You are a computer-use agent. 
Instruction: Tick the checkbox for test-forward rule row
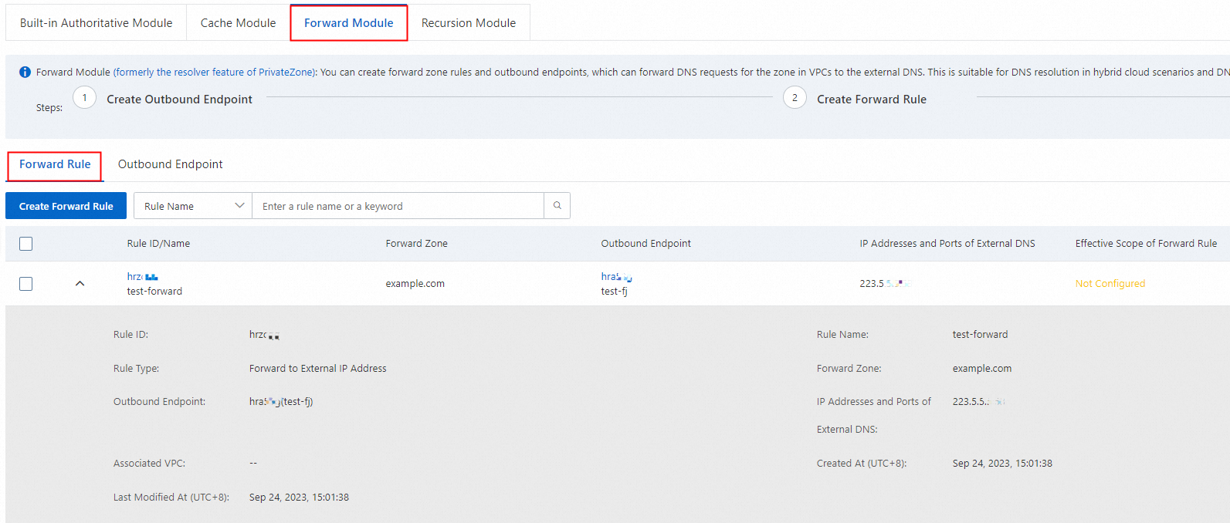tap(26, 284)
